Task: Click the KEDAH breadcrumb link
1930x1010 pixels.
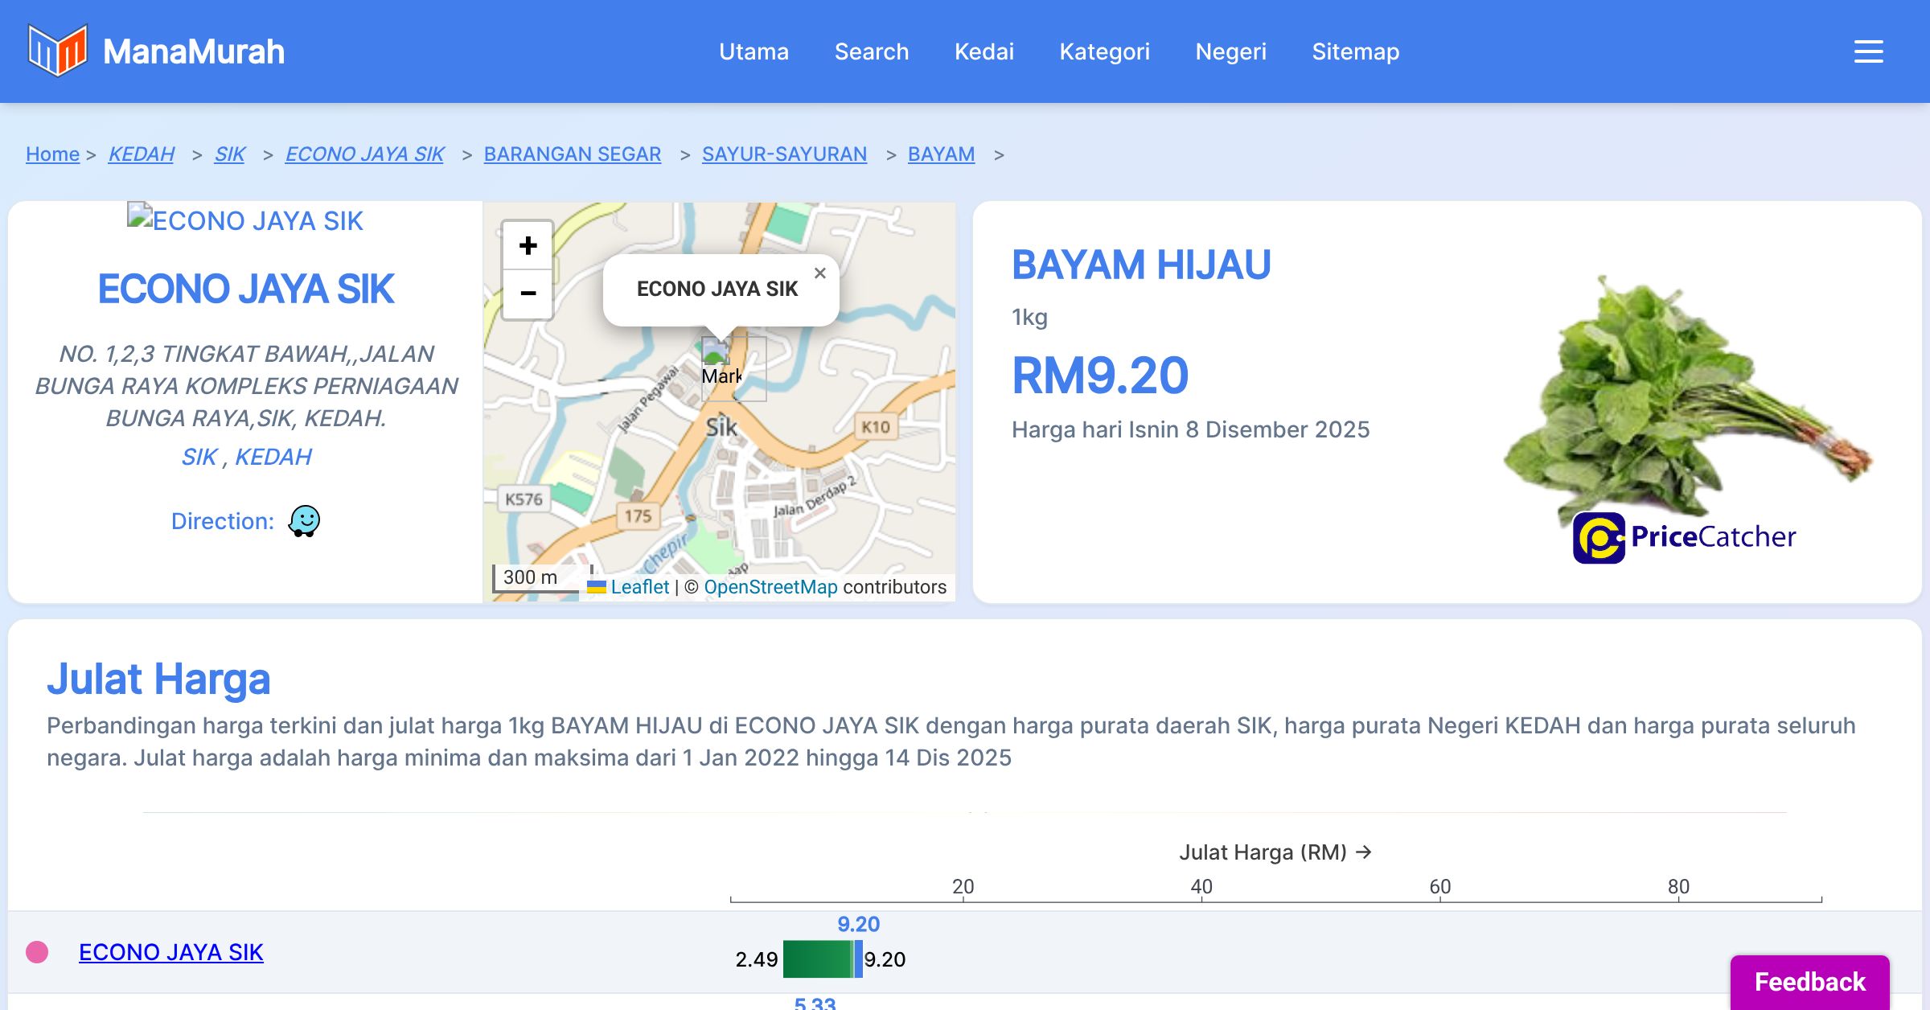Action: (x=141, y=154)
